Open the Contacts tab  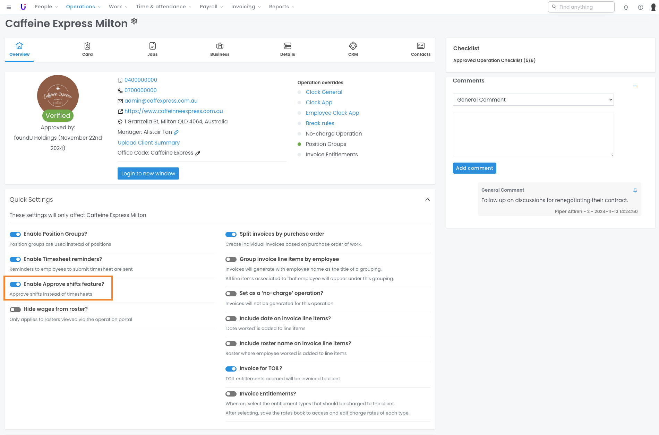[x=420, y=50]
